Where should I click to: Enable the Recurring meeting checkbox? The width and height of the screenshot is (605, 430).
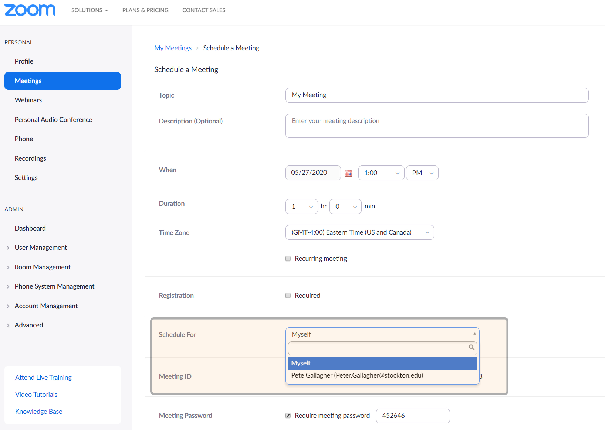(288, 259)
